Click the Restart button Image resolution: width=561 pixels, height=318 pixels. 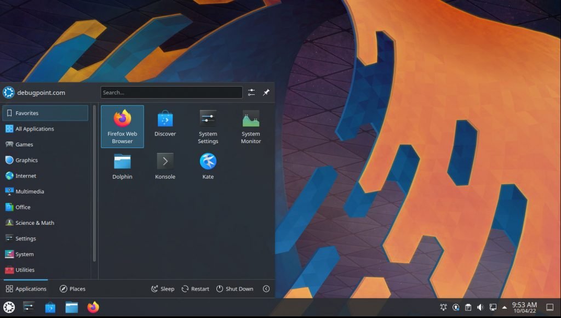pos(195,288)
